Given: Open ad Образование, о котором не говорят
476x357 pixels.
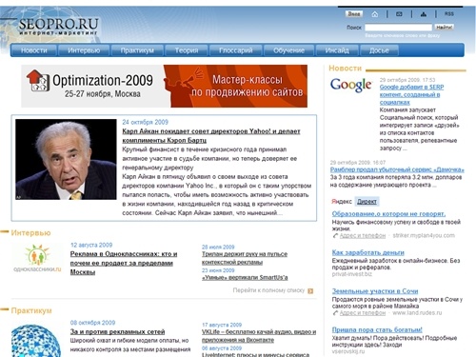Looking at the screenshot, I should pos(388,214).
